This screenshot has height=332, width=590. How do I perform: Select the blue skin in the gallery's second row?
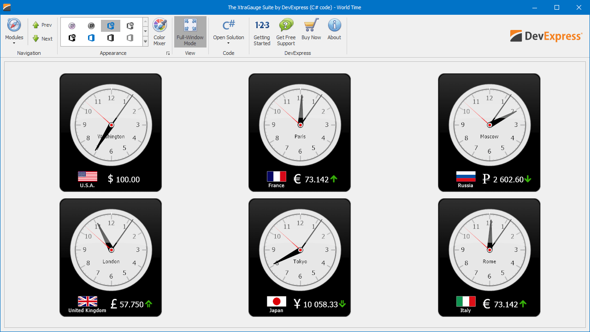coord(91,38)
